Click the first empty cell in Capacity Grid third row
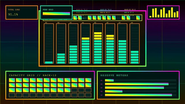This screenshot has height=104, width=185. click(x=74, y=90)
